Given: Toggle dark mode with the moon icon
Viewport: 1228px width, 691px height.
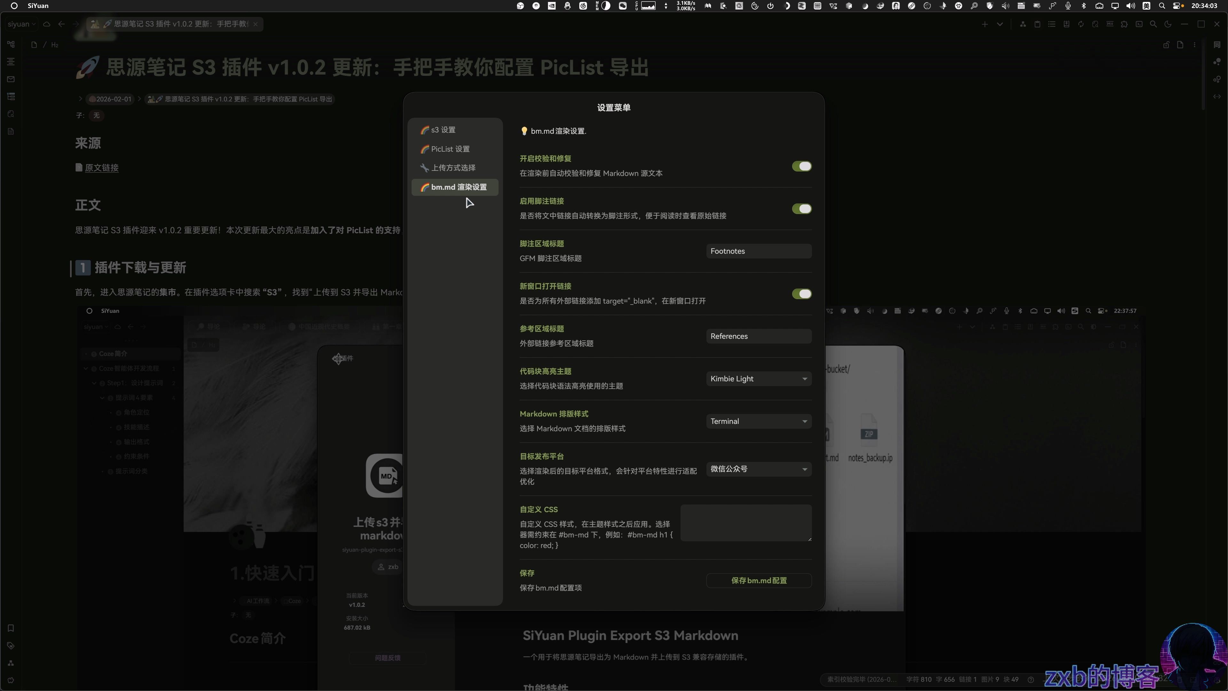Looking at the screenshot, I should click(1168, 24).
